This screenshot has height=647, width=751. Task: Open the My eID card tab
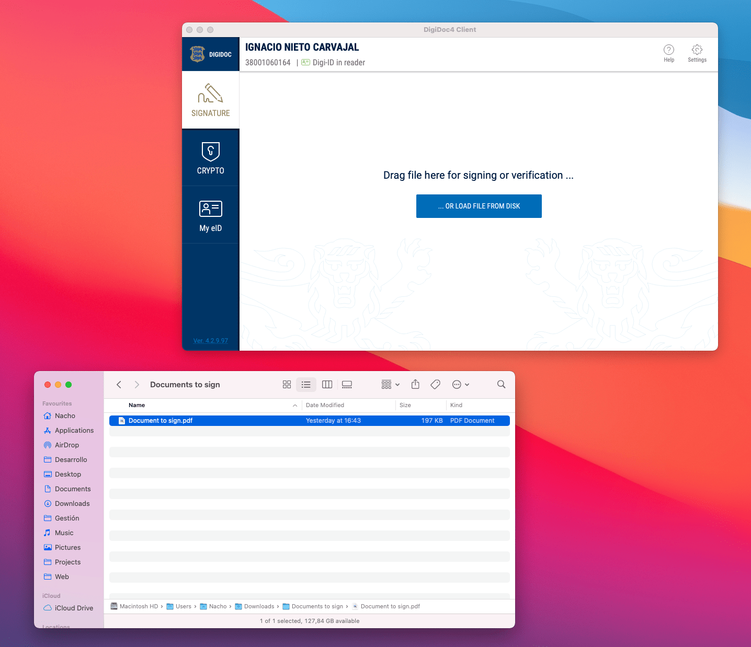(210, 215)
